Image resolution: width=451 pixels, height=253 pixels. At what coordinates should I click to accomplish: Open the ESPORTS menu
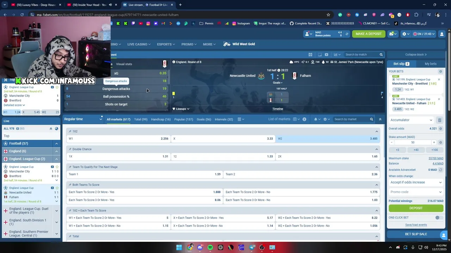[166, 44]
